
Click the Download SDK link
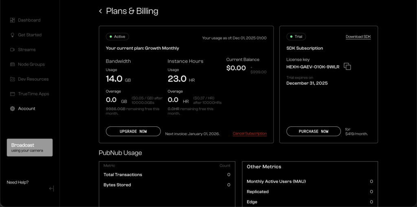point(358,37)
